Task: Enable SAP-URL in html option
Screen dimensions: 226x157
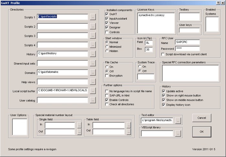Action: [x=107, y=95]
